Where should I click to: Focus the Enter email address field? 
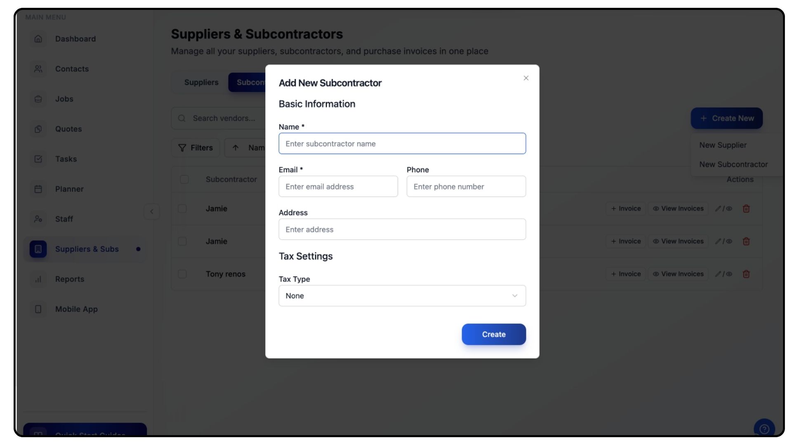click(x=338, y=187)
